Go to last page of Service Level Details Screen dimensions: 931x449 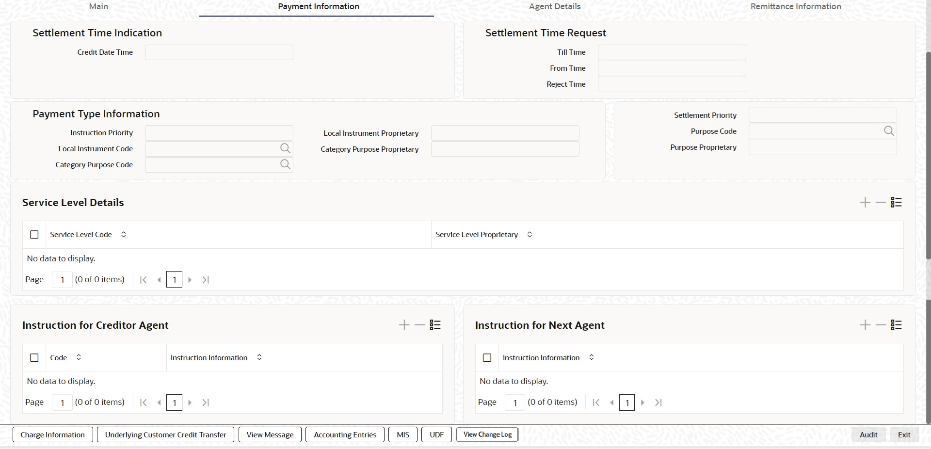click(206, 280)
